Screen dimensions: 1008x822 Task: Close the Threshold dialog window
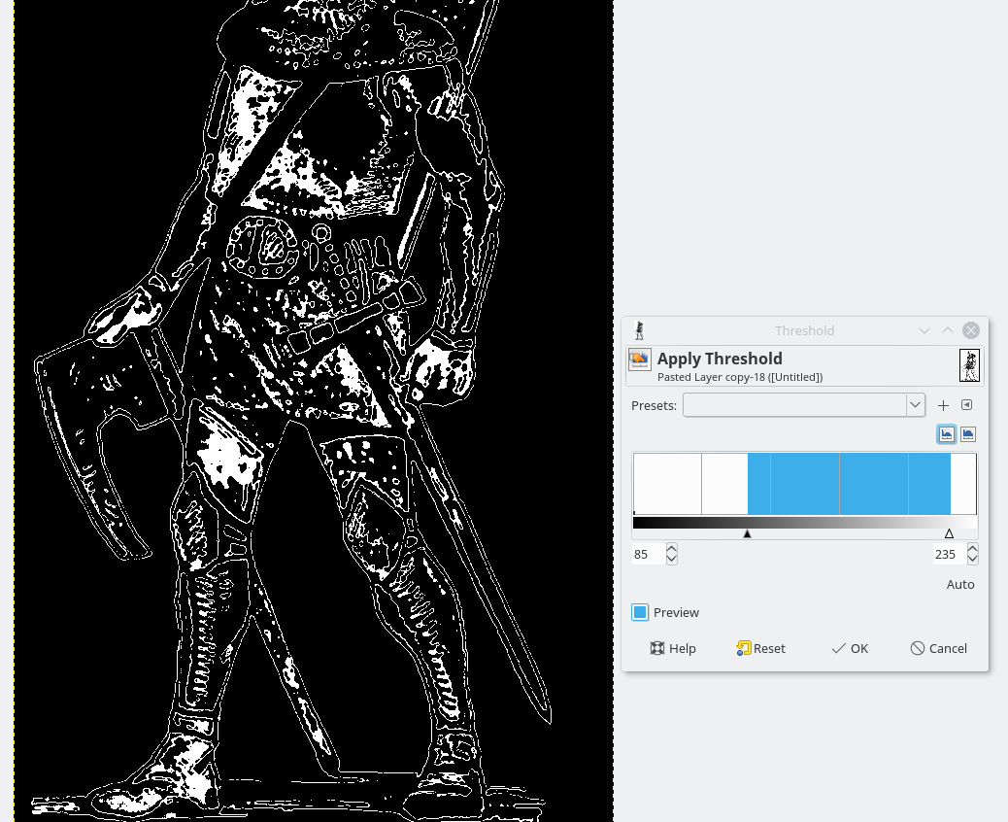click(971, 330)
